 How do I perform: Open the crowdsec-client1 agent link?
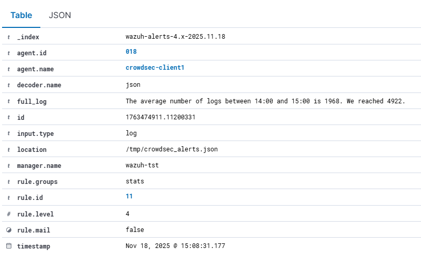point(155,68)
